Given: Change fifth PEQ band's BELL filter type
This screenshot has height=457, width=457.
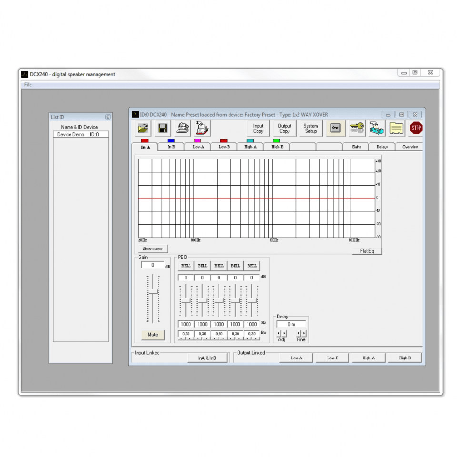Looking at the screenshot, I should pyautogui.click(x=252, y=266).
